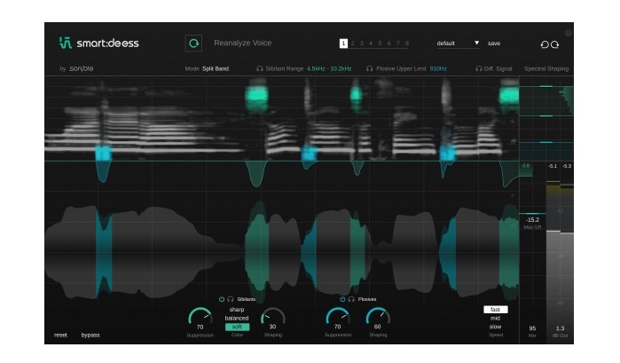Select state slot 6

tap(389, 43)
